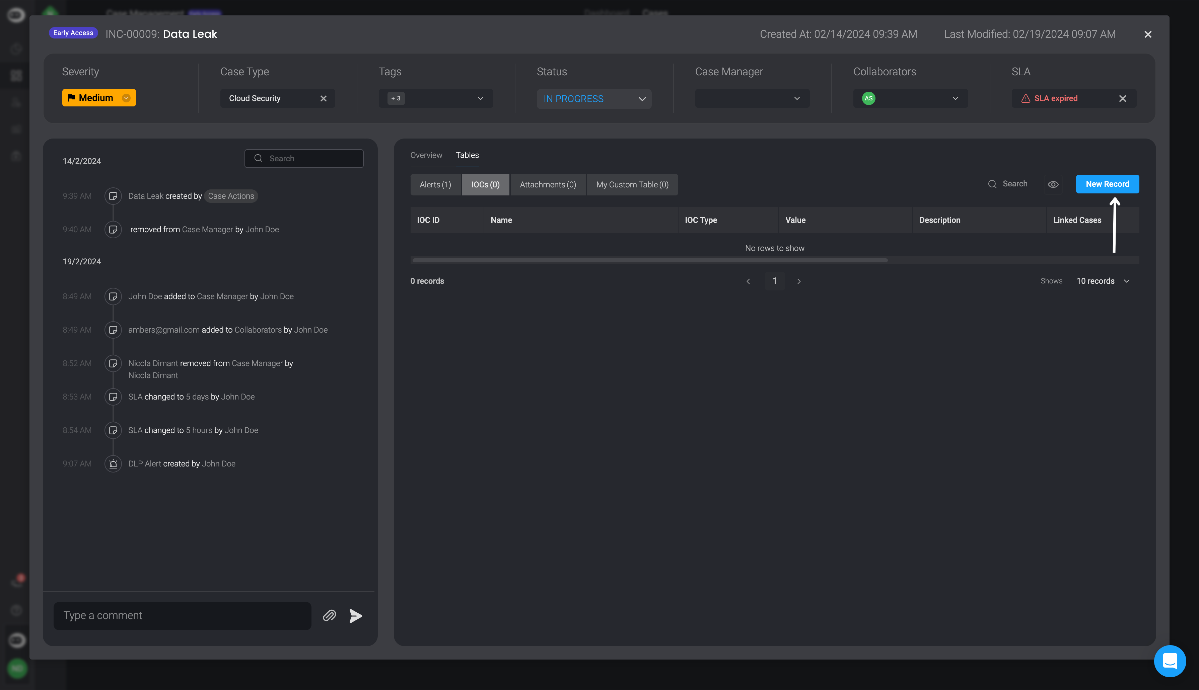Focus the timeline Search field
The width and height of the screenshot is (1199, 690).
(304, 158)
